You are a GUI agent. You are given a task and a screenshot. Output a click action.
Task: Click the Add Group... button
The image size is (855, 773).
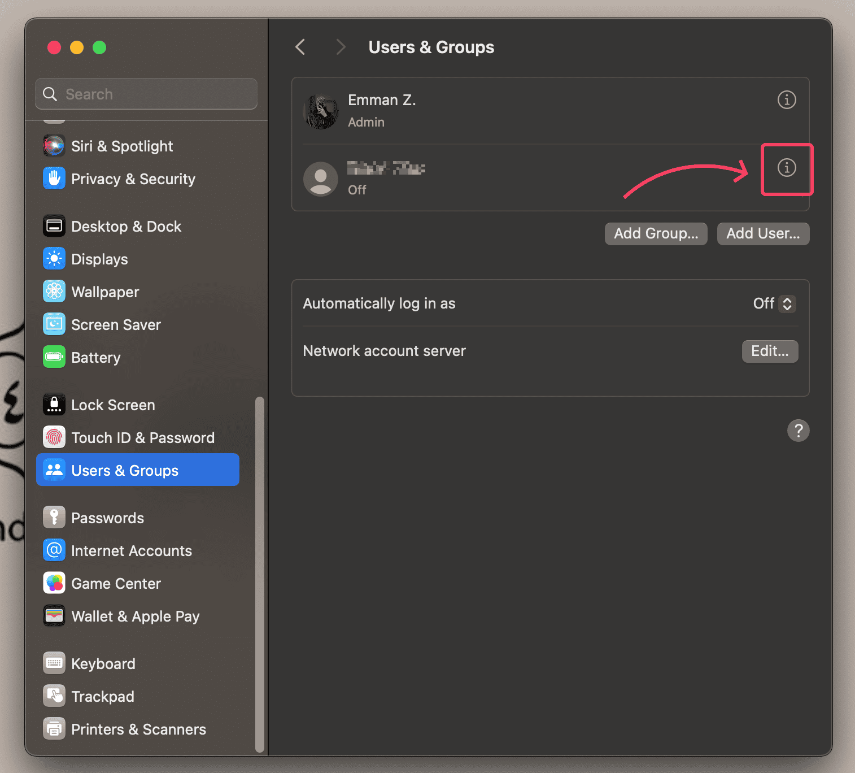coord(656,234)
